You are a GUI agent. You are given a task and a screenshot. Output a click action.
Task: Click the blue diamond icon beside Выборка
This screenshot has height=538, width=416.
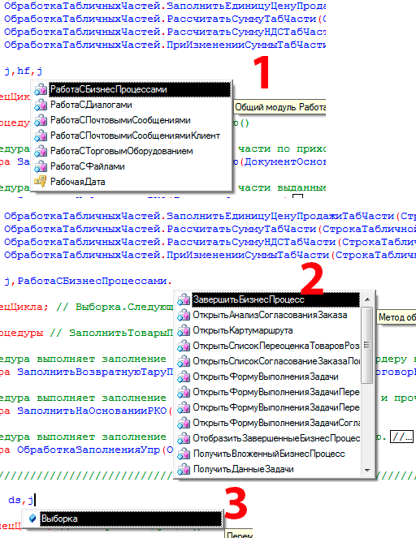coord(32,519)
